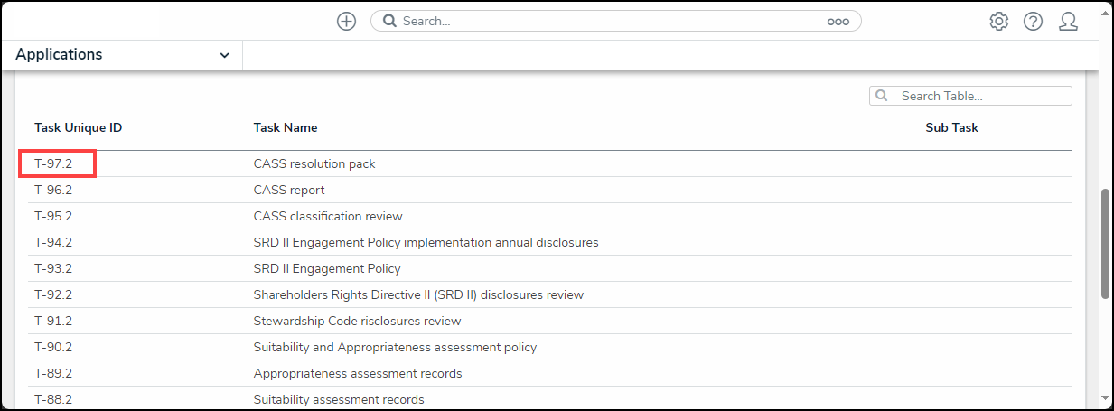
Task: Click the vertical scrollbar thumb
Action: tap(1105, 244)
